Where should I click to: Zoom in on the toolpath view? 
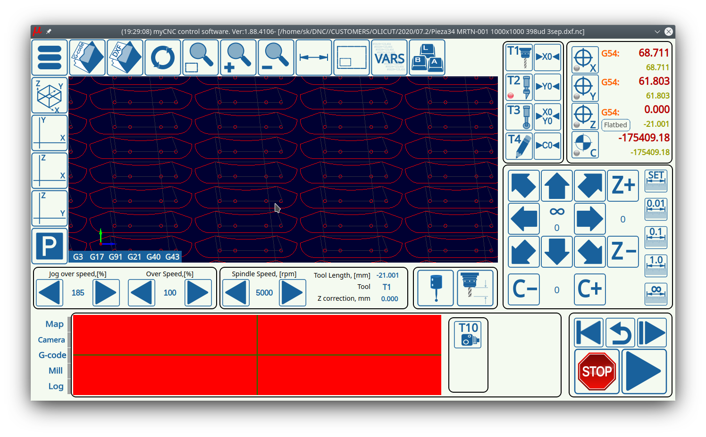point(238,58)
